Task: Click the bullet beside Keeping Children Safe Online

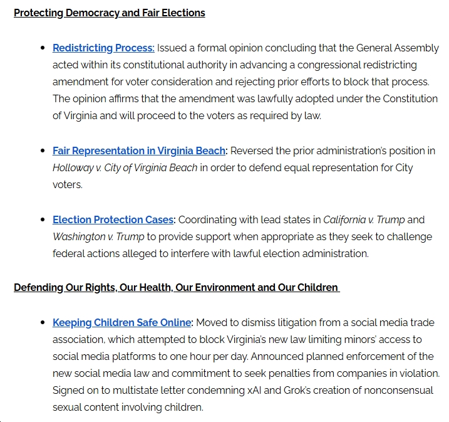Action: pos(43,323)
